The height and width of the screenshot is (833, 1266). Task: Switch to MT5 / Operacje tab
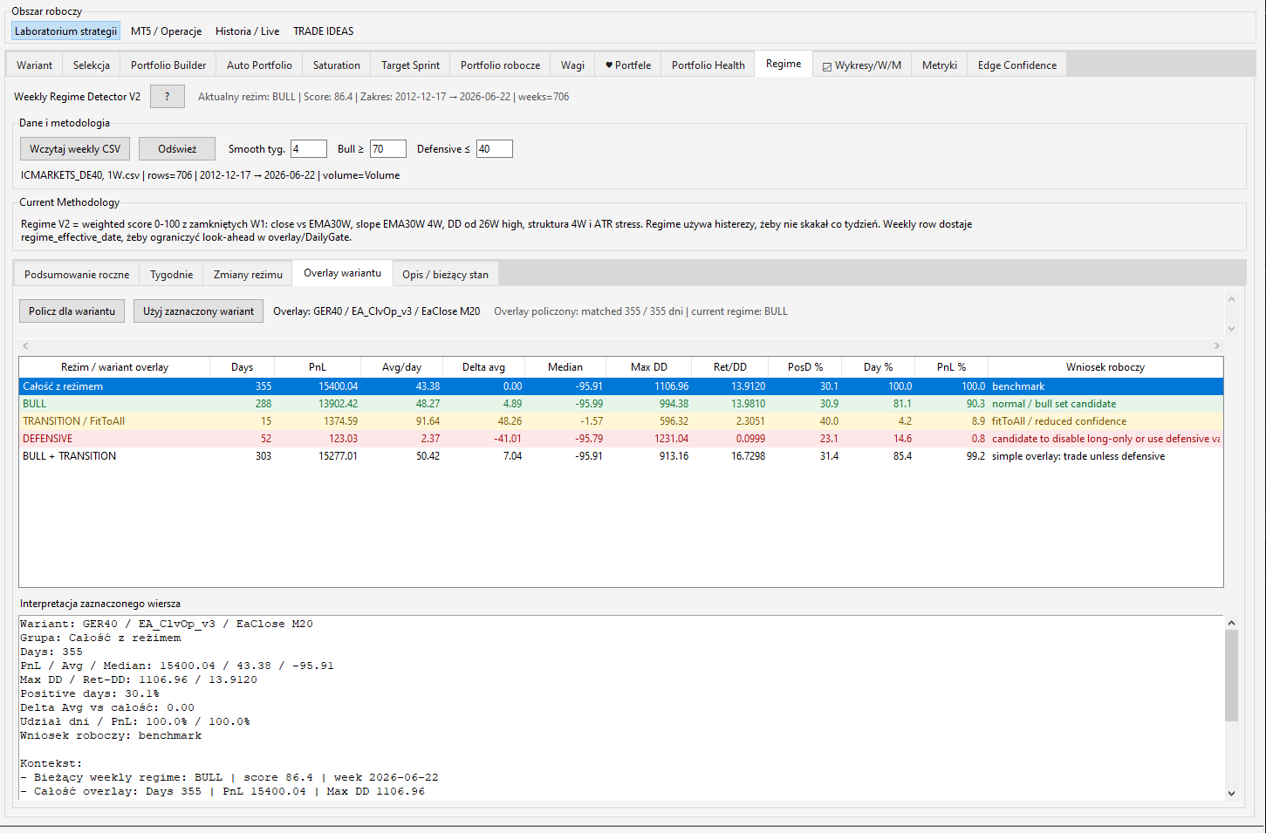click(166, 31)
